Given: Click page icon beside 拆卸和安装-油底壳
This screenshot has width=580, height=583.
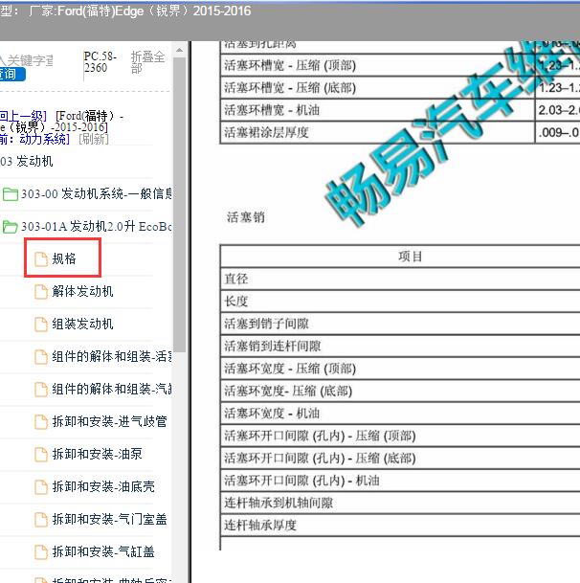Looking at the screenshot, I should [x=41, y=486].
